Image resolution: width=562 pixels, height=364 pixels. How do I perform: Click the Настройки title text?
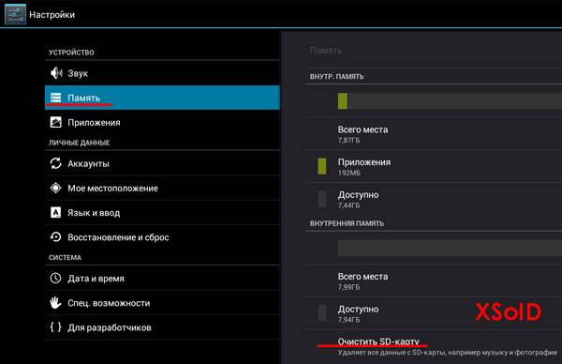tap(52, 15)
